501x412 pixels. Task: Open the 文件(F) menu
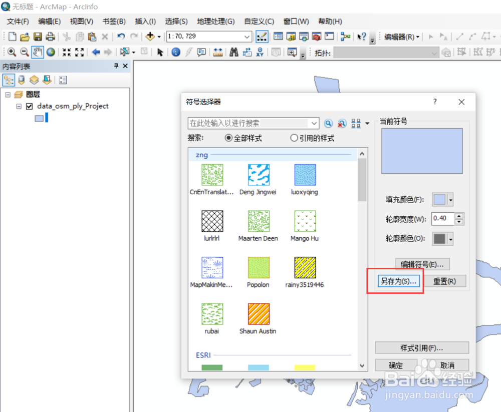click(x=18, y=22)
